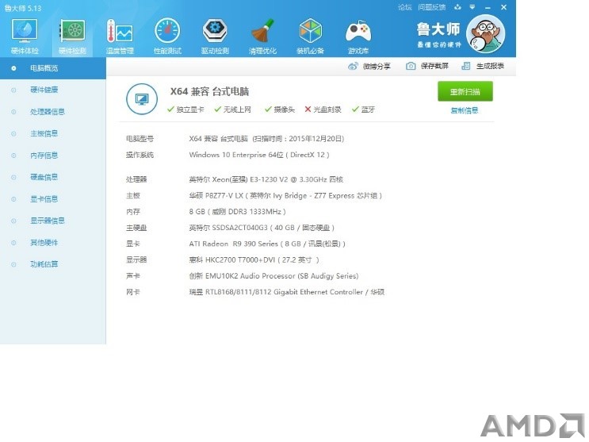
Task: Click the HKC2700 T7000+DVI monitor value
Action: pyautogui.click(x=254, y=260)
